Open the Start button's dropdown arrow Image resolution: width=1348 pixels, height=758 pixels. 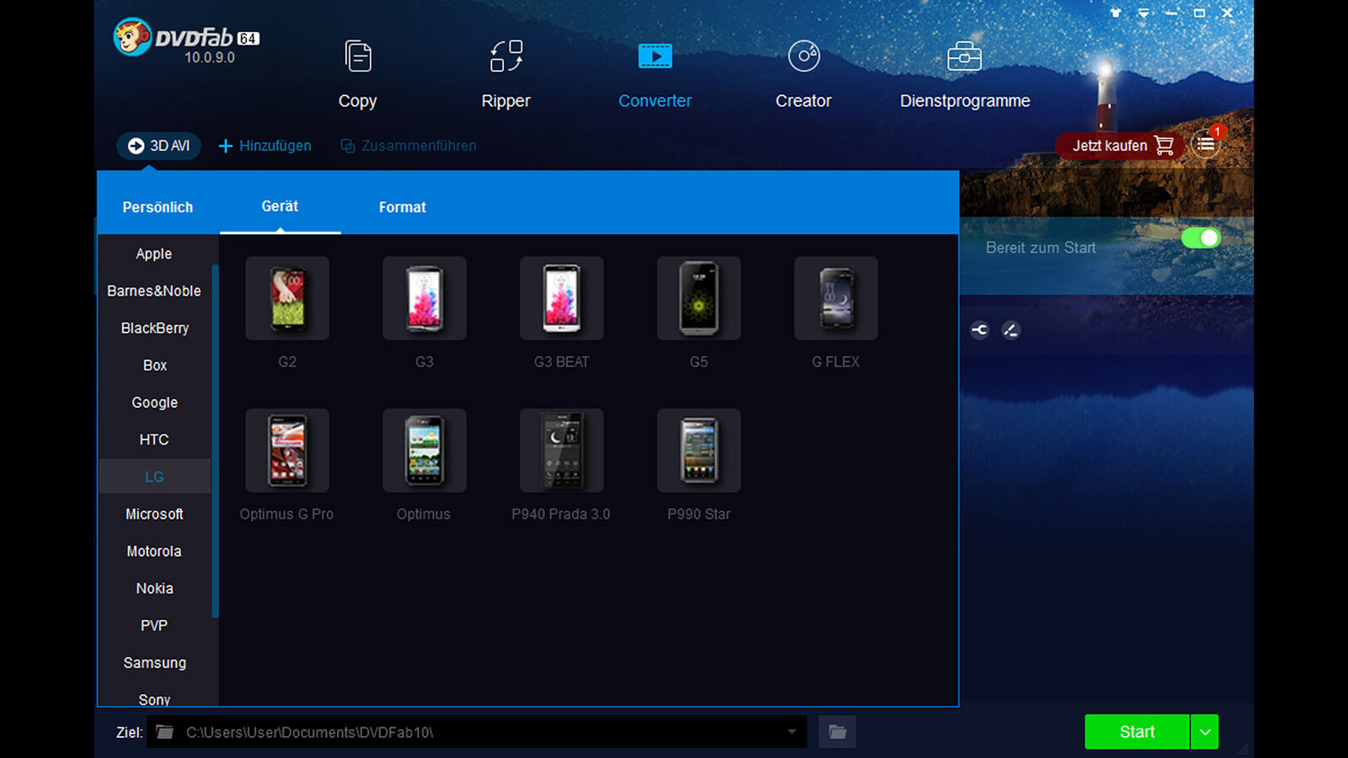click(1205, 731)
